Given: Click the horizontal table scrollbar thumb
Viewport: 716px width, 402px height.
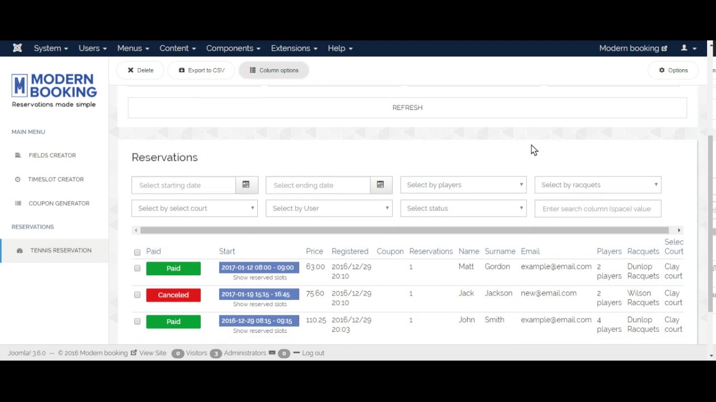Looking at the screenshot, I should coord(404,230).
